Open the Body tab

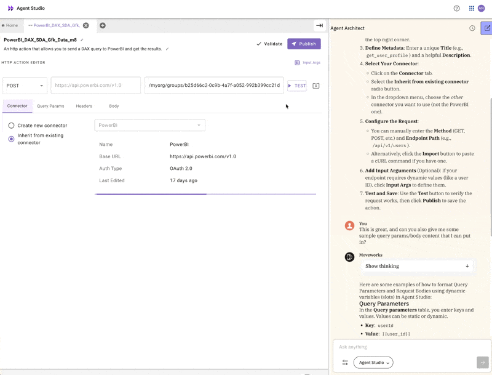coord(114,106)
